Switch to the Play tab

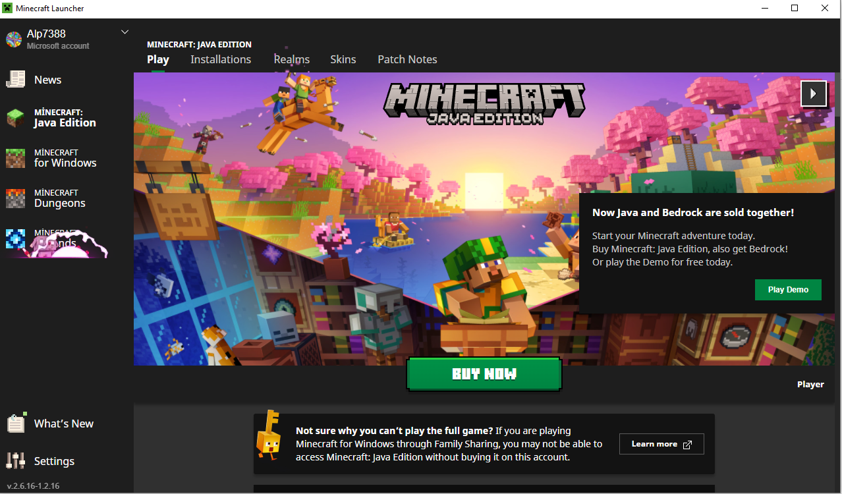click(x=158, y=59)
